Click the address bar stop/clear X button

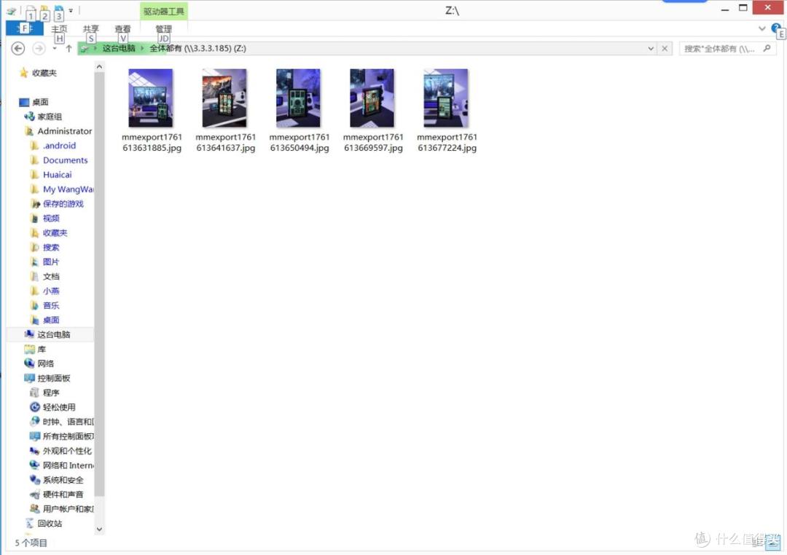(x=665, y=49)
